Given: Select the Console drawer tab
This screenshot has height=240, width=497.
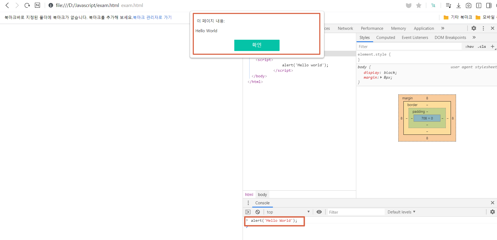Looking at the screenshot, I should coord(262,203).
